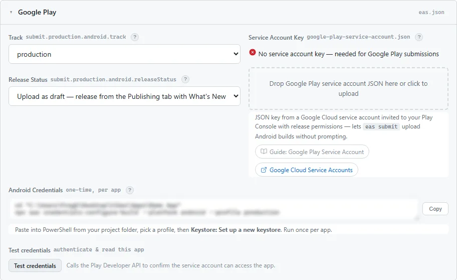
Task: Click the eas.json label
Action: (431, 12)
